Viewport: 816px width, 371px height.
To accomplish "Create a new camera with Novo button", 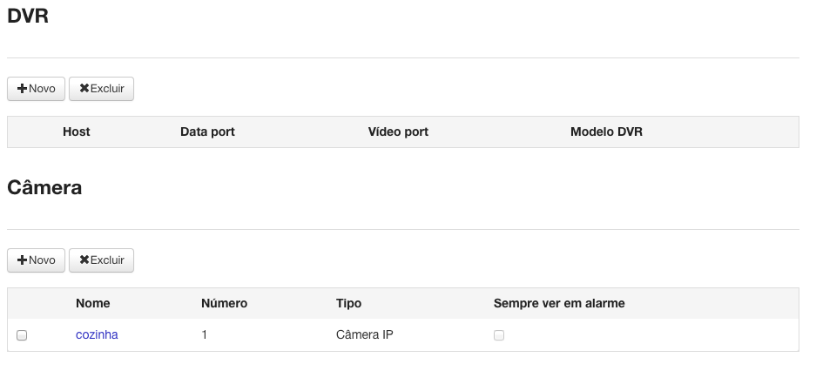I will coord(36,260).
